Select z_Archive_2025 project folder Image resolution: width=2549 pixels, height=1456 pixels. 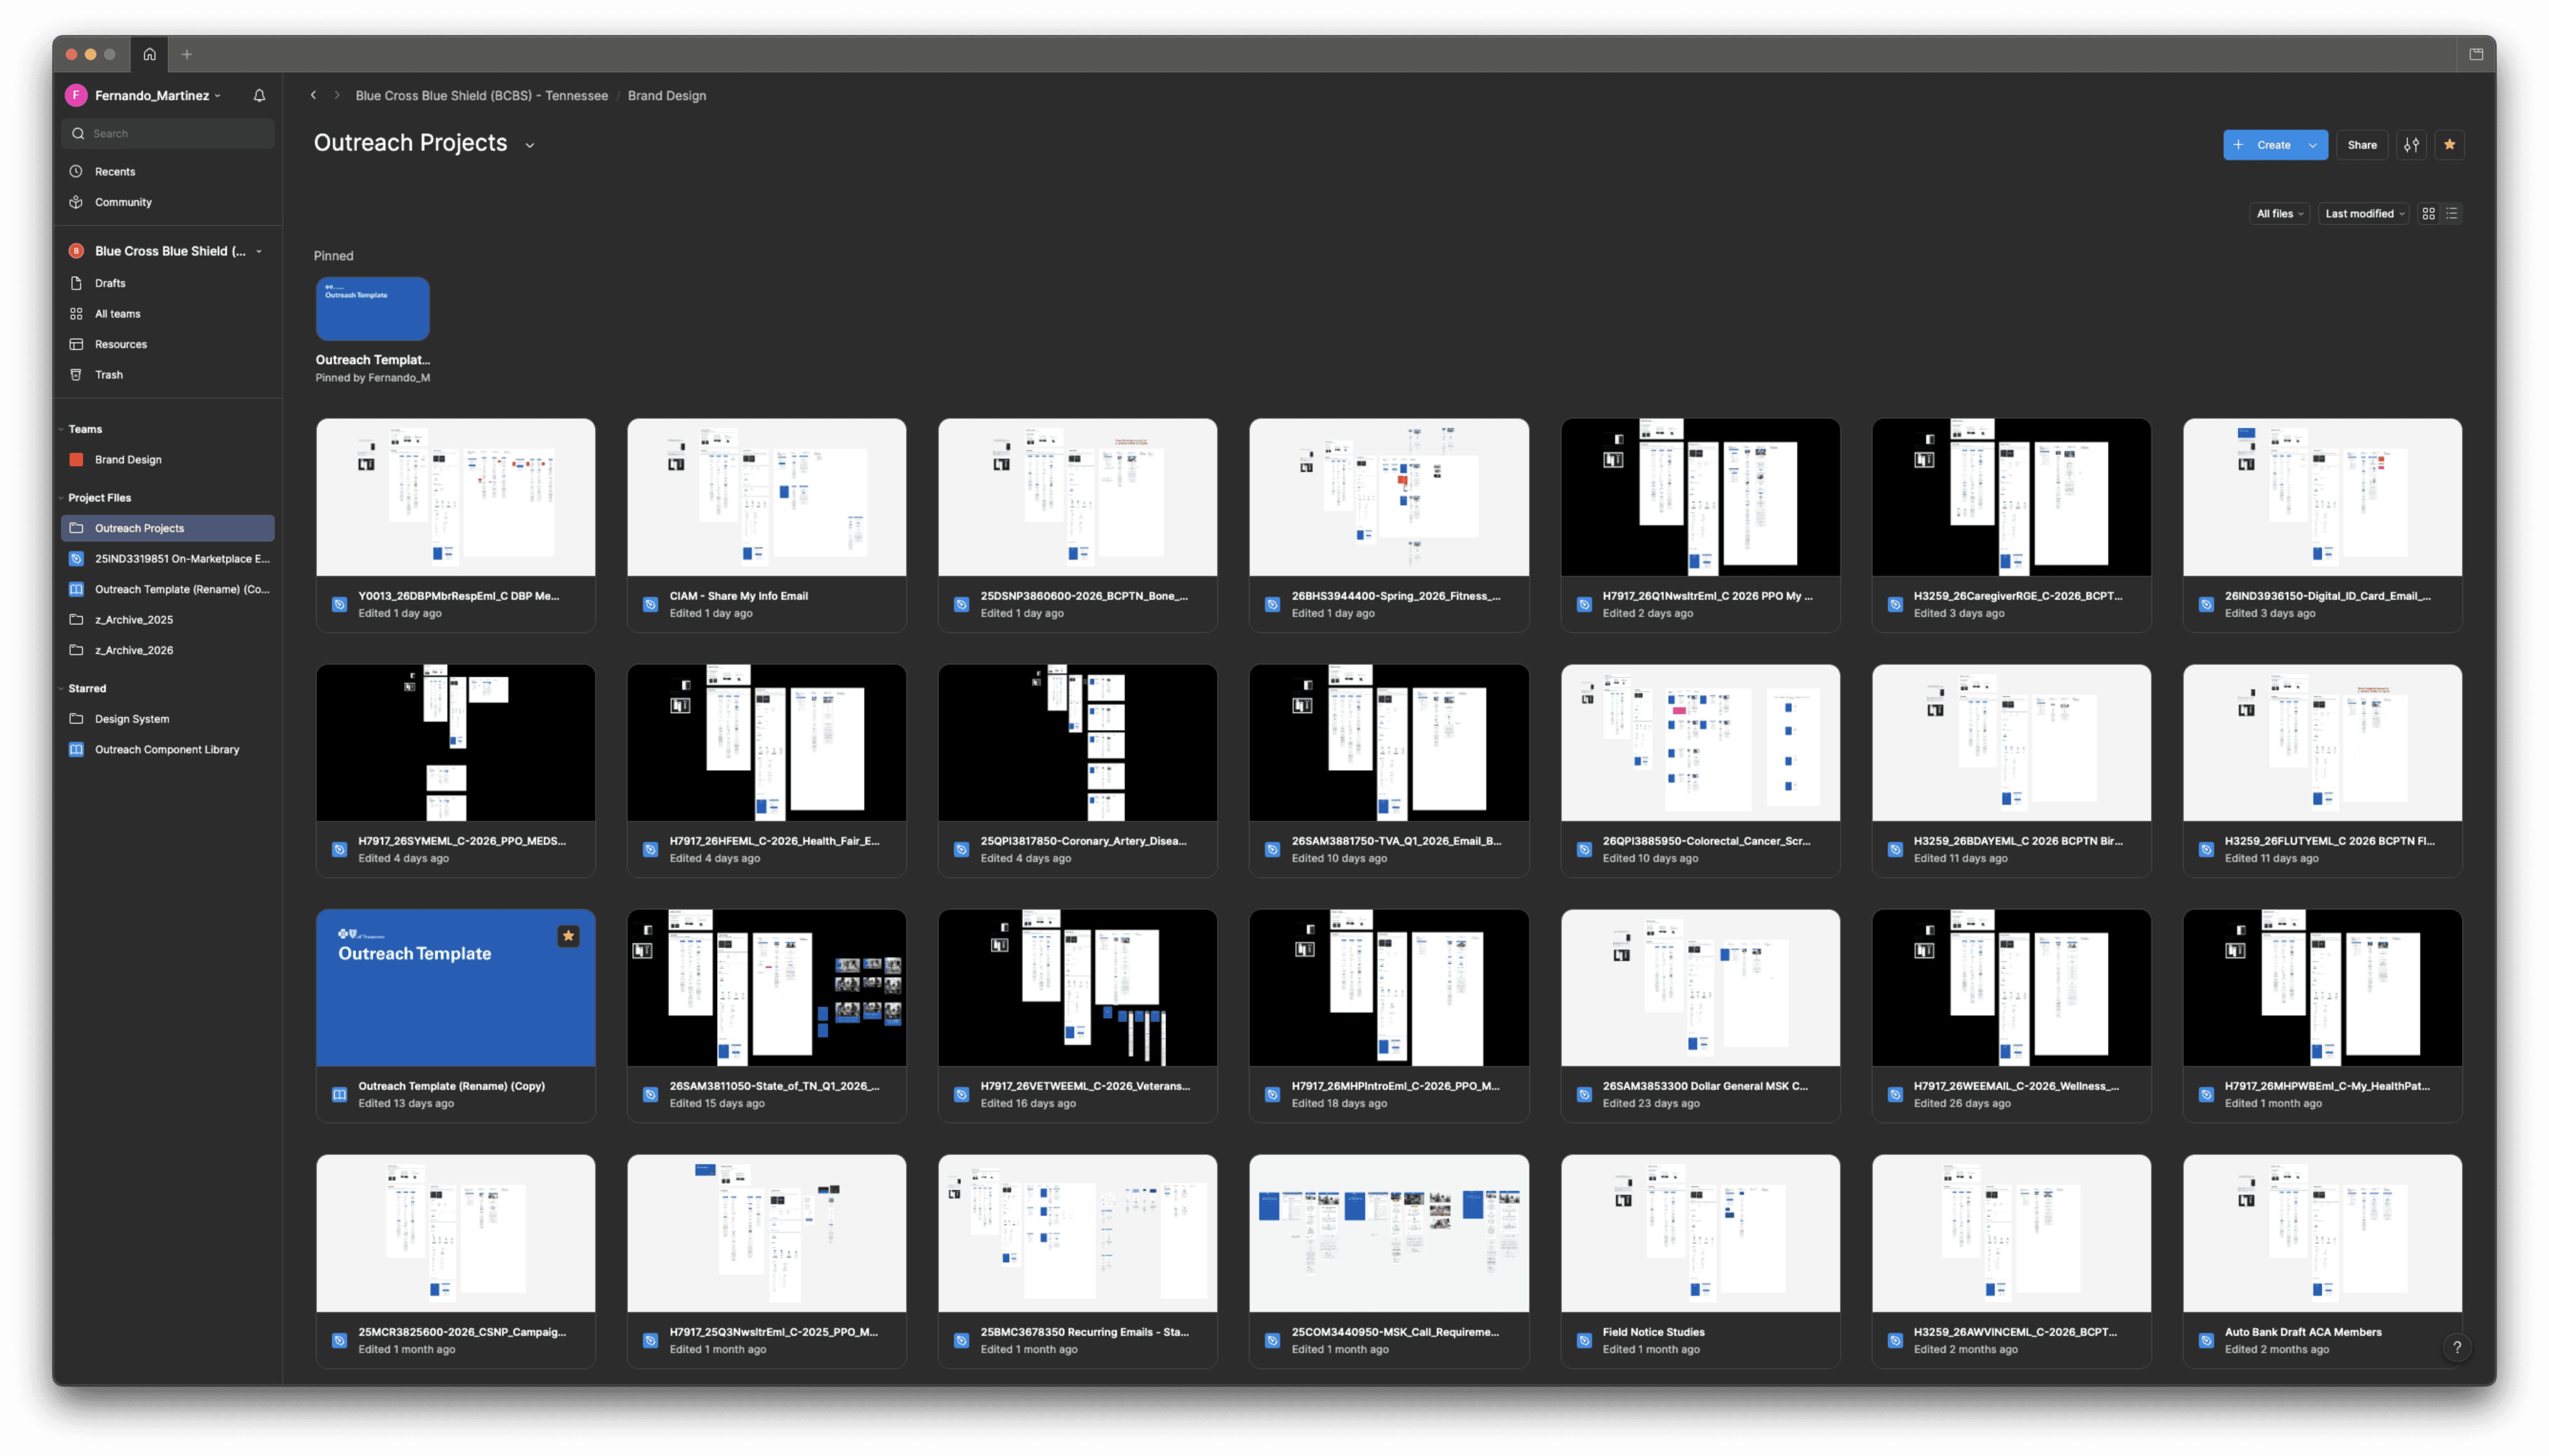134,620
